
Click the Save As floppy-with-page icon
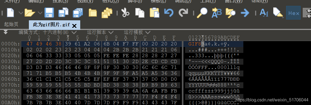[x=63, y=13]
